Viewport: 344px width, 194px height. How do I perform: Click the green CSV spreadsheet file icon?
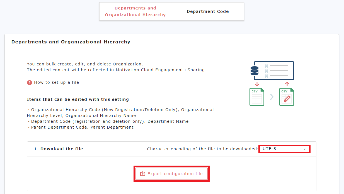click(257, 97)
